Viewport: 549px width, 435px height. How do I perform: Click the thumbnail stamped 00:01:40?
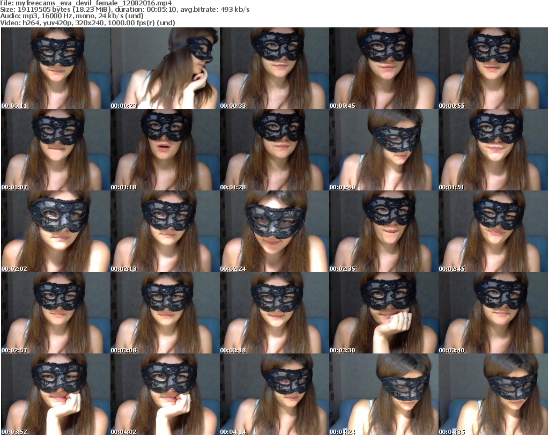click(384, 150)
